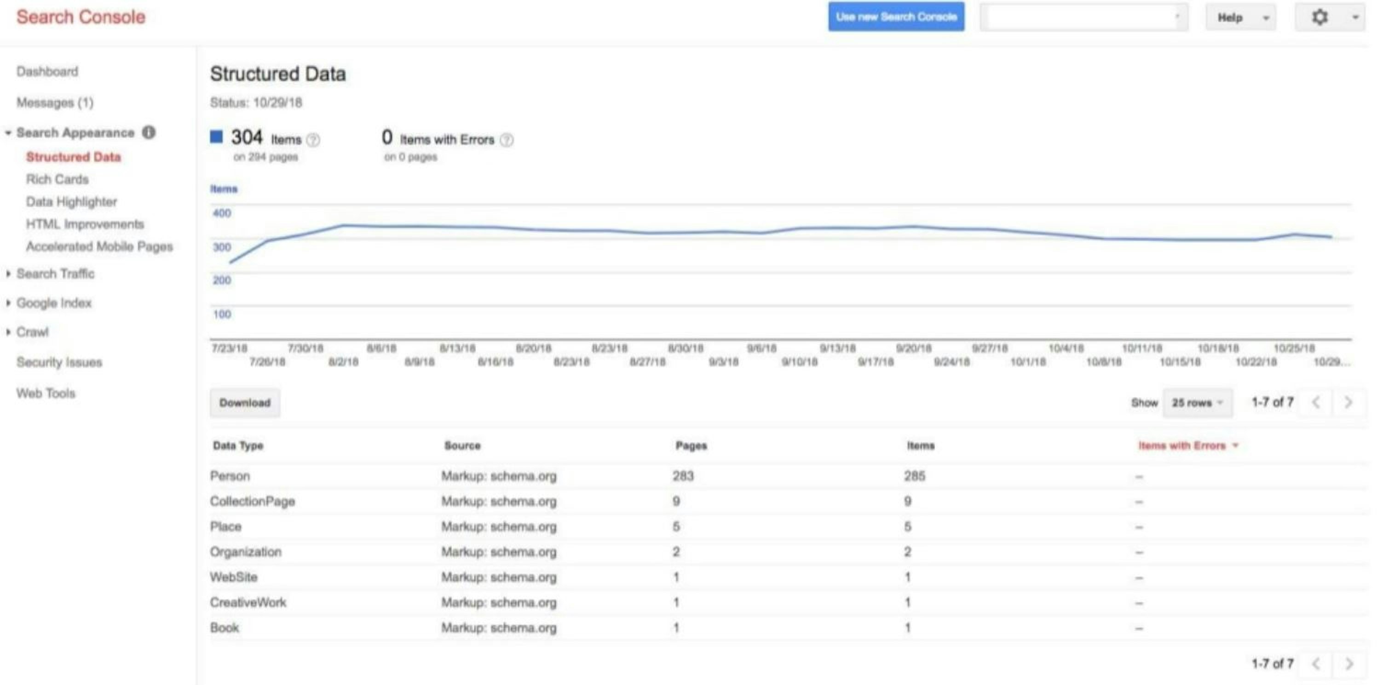Open Data Highlighter in sidebar
1383x685 pixels.
pos(71,202)
